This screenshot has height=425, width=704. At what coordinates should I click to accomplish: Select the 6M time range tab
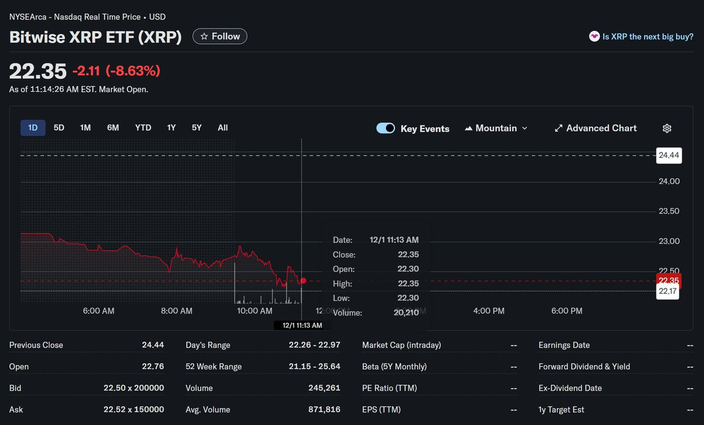click(113, 128)
